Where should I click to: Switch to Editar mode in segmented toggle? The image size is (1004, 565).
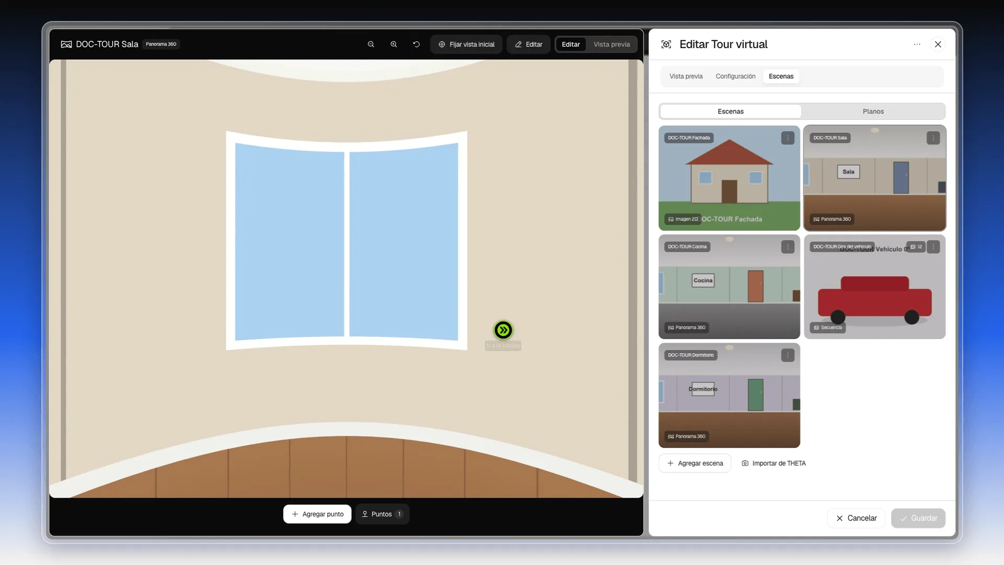tap(571, 44)
